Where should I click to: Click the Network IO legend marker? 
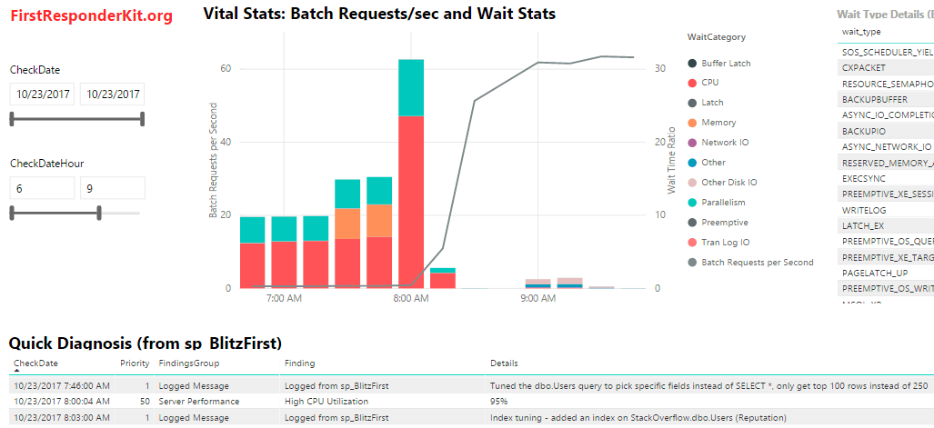point(691,143)
